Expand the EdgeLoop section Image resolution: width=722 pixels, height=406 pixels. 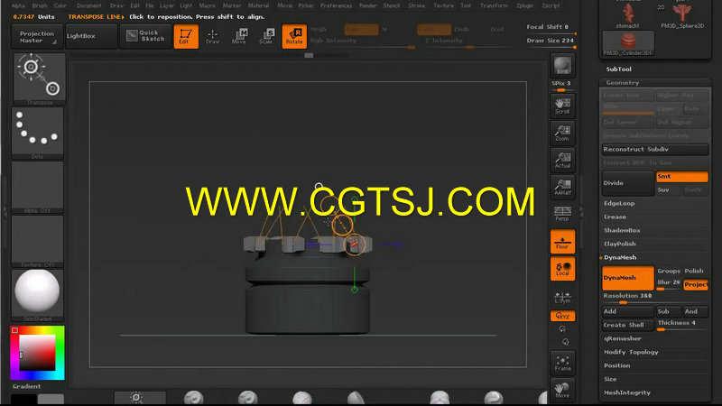click(619, 204)
